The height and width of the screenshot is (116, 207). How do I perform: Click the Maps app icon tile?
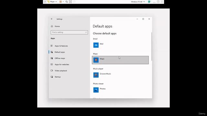tap(96, 60)
